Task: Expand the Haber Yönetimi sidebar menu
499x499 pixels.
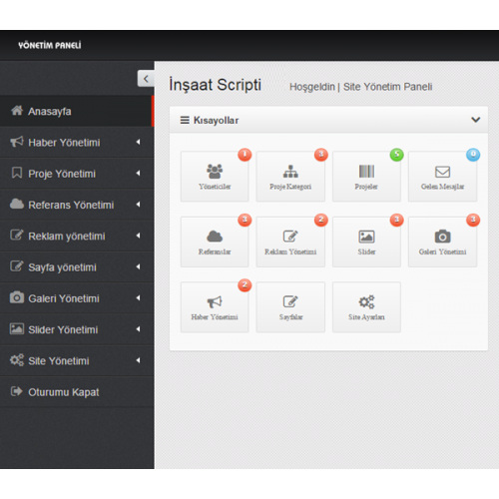Action: point(77,143)
